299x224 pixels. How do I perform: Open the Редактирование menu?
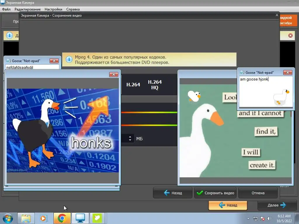click(28, 9)
